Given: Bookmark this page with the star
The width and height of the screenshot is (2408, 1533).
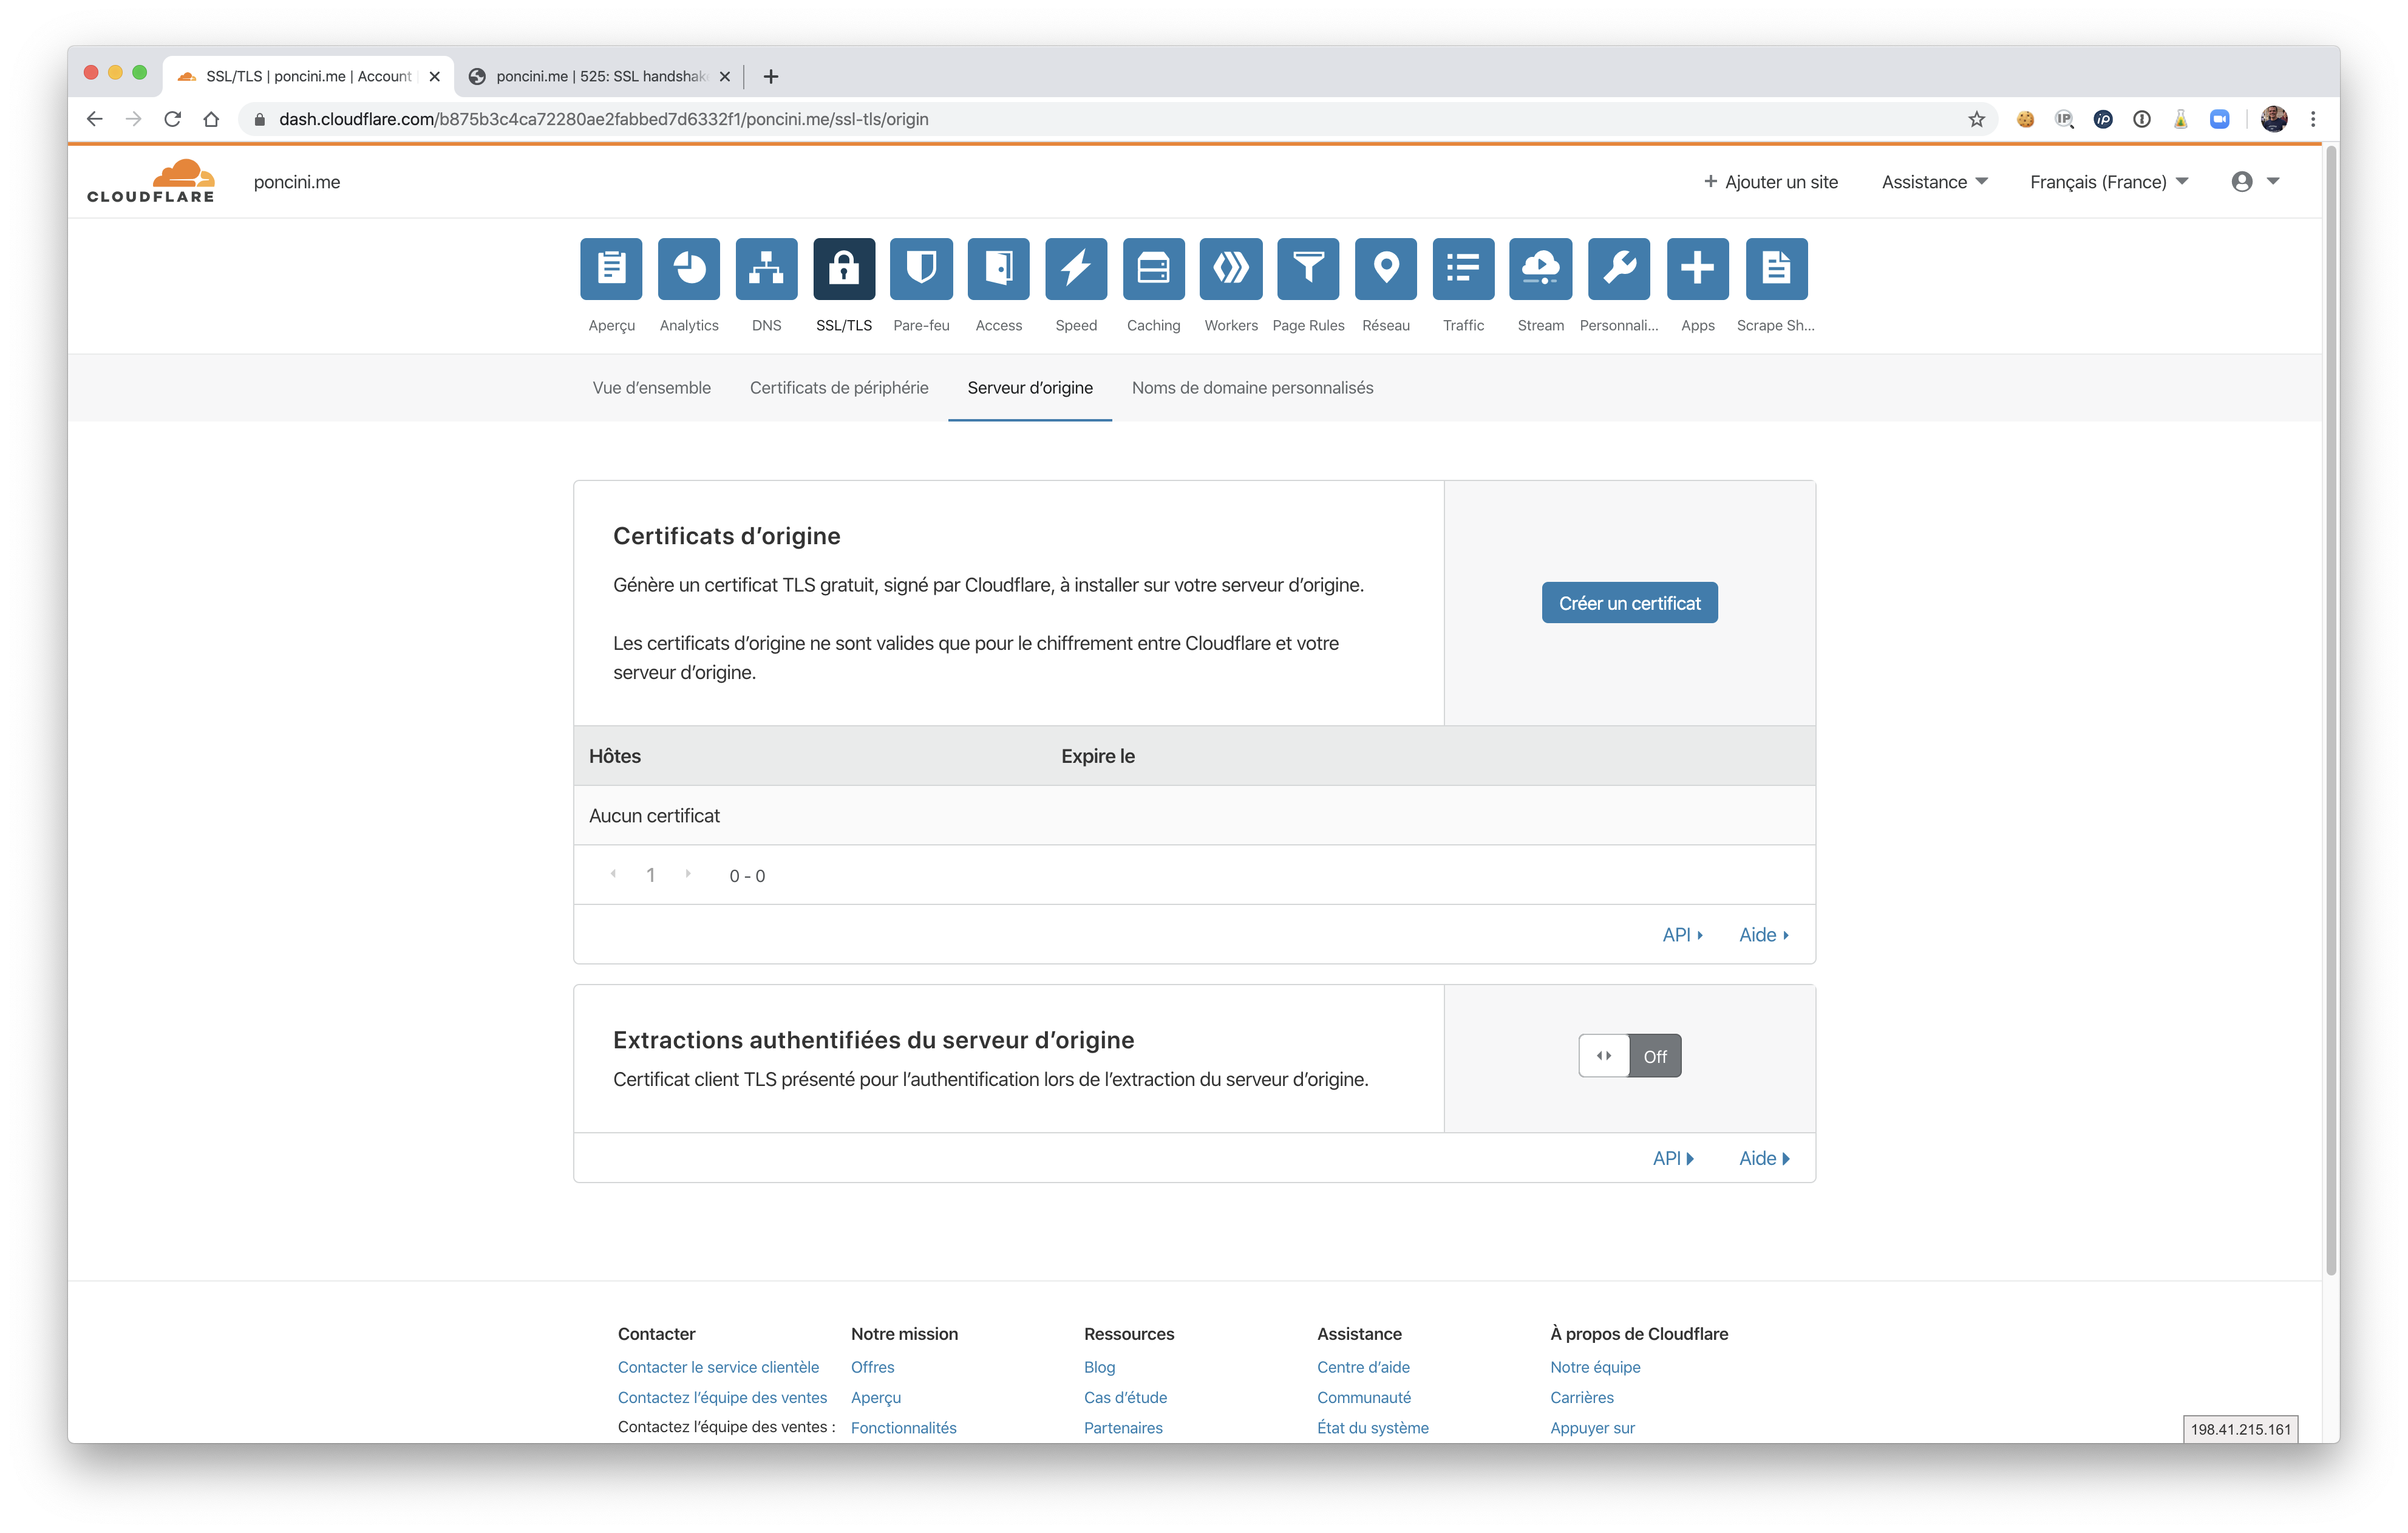Looking at the screenshot, I should coord(1976,119).
